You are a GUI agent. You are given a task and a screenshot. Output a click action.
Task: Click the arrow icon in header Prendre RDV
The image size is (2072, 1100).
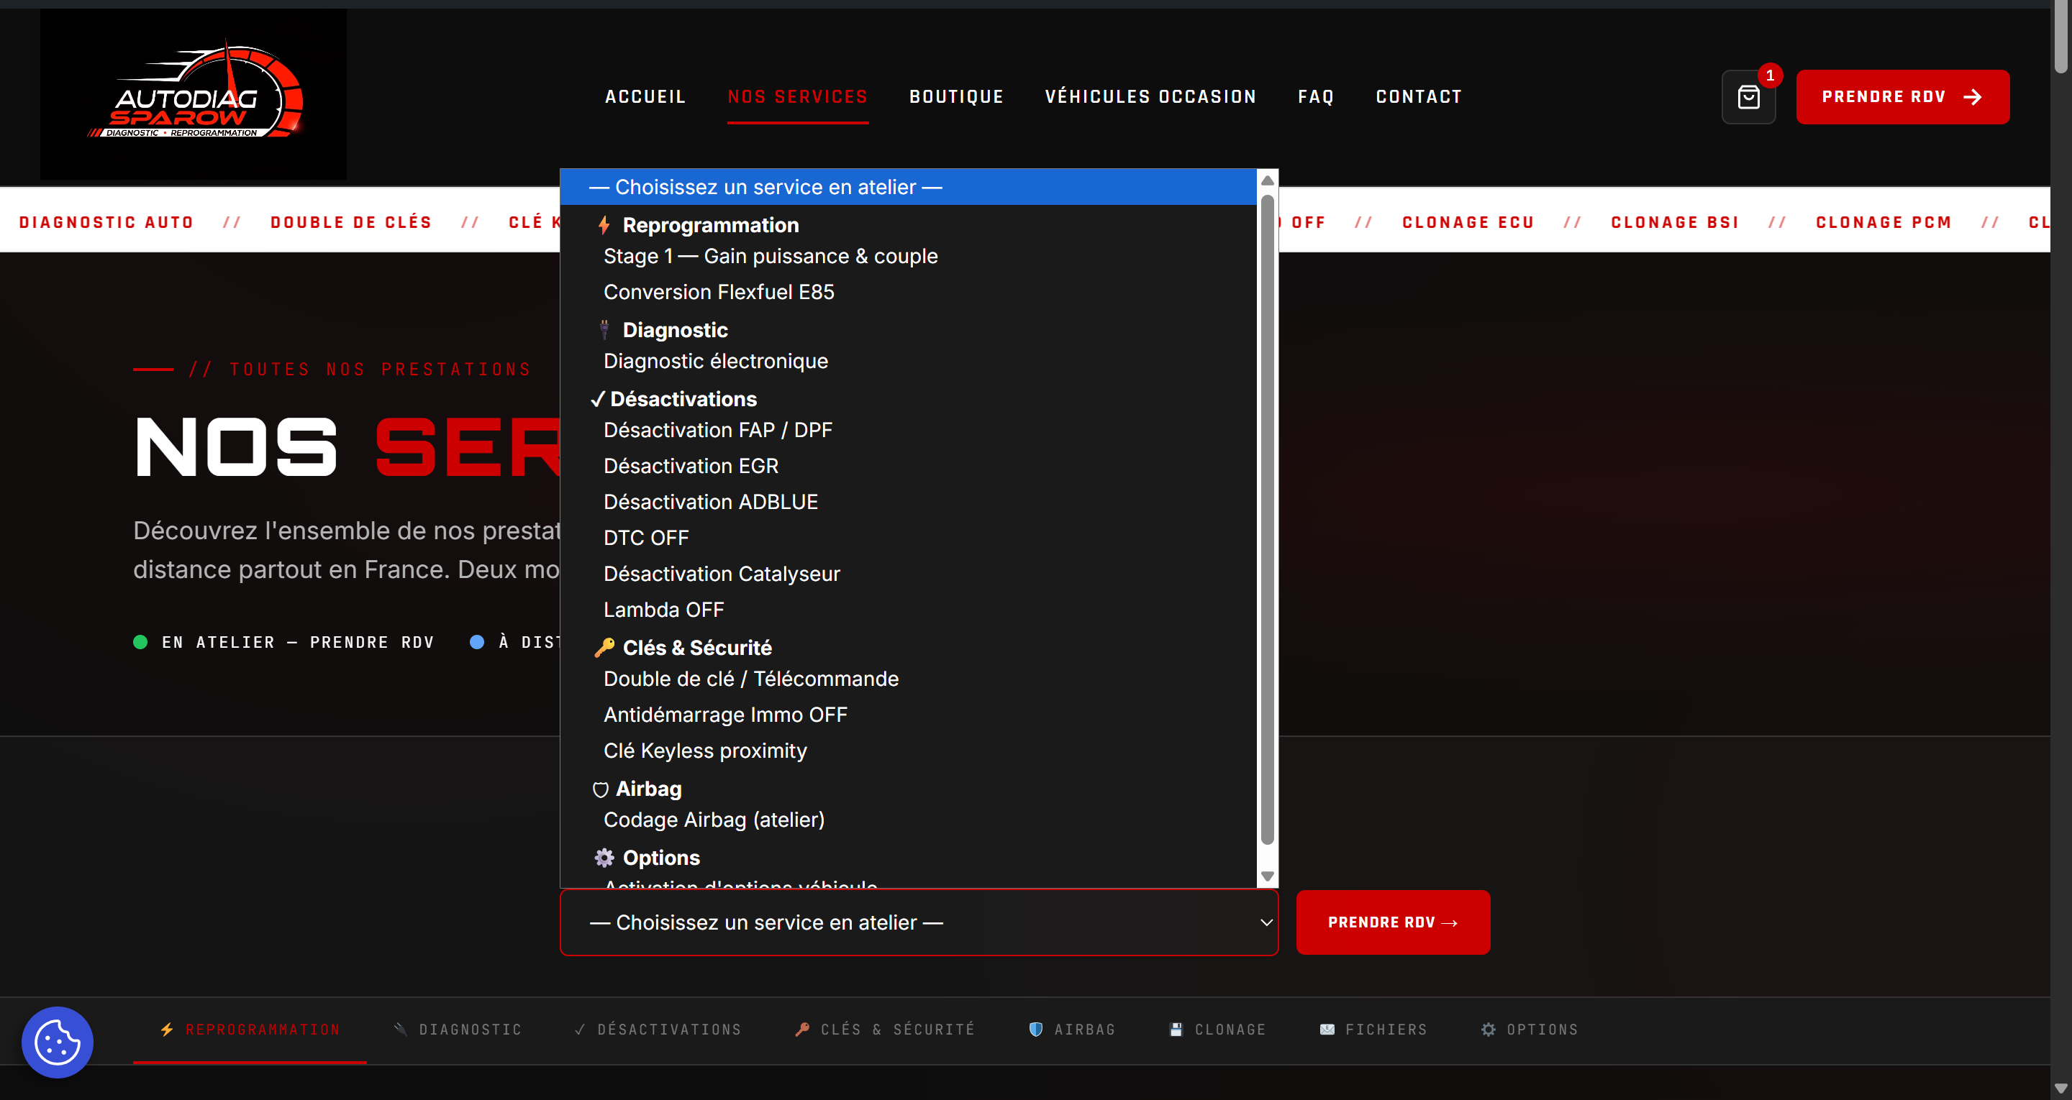[x=1971, y=97]
